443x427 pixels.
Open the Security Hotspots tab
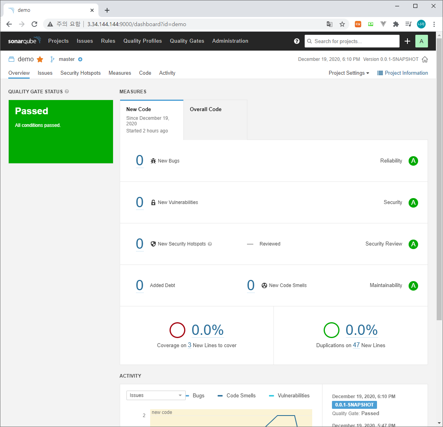[x=81, y=73]
